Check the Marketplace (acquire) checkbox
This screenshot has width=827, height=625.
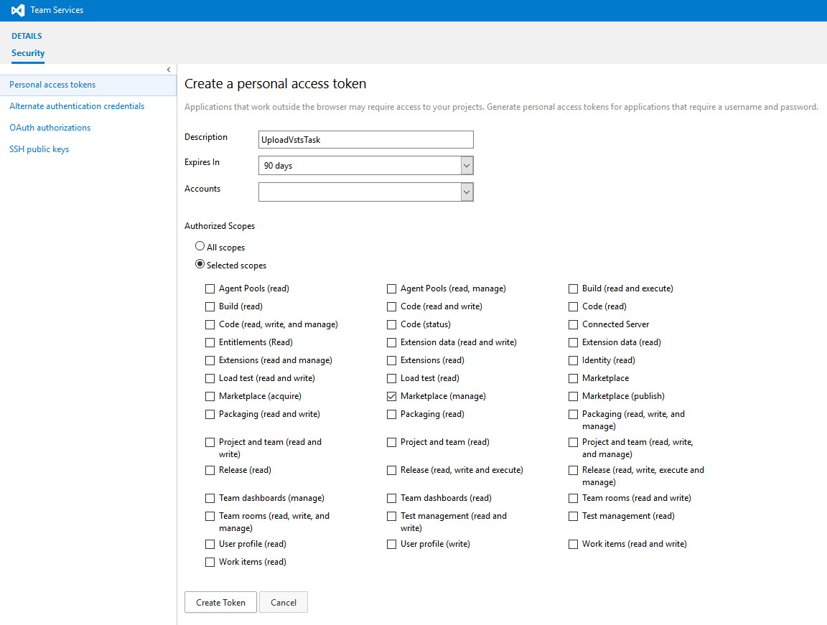[210, 396]
